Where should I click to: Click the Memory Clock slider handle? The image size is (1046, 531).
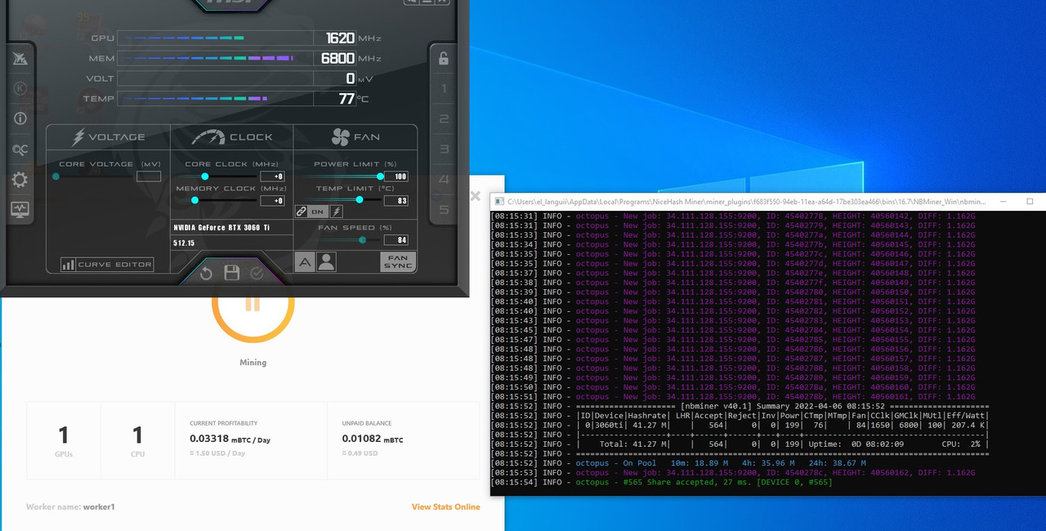pyautogui.click(x=194, y=200)
